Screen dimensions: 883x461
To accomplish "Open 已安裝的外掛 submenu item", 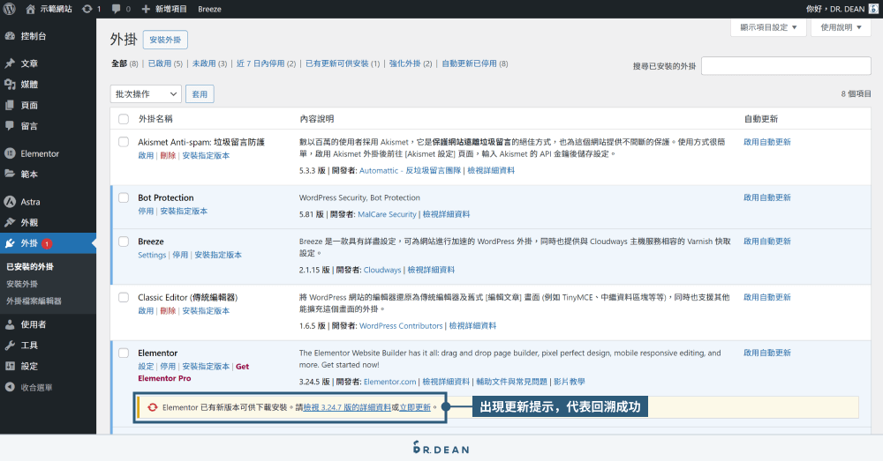I will (x=30, y=266).
